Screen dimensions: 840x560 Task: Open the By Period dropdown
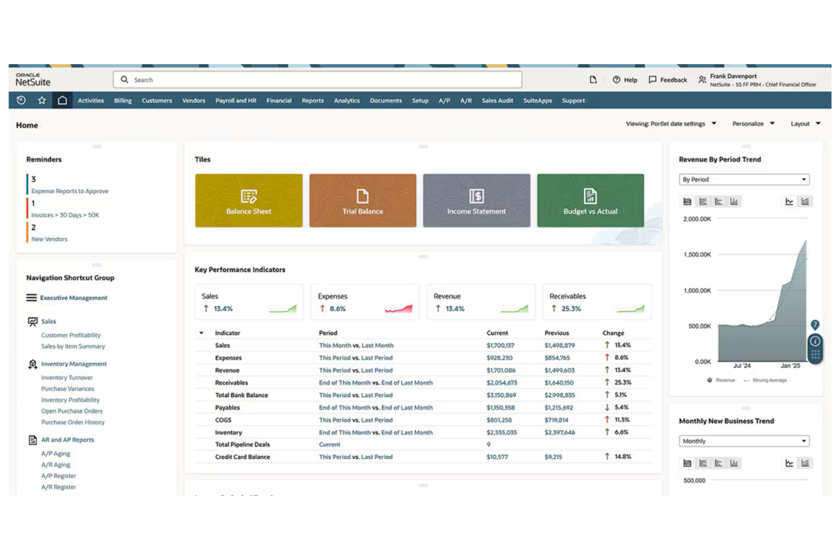pyautogui.click(x=744, y=179)
